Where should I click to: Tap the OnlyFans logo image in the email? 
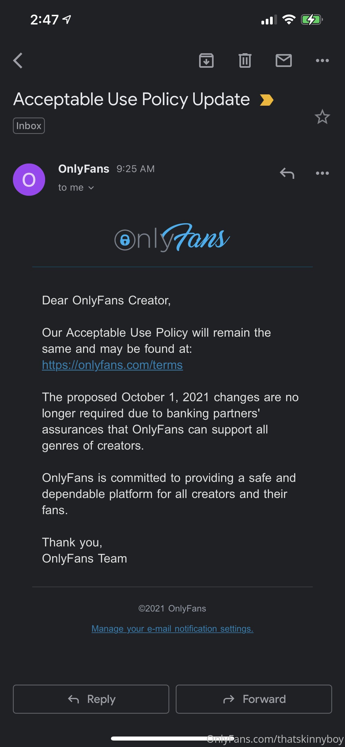[172, 237]
